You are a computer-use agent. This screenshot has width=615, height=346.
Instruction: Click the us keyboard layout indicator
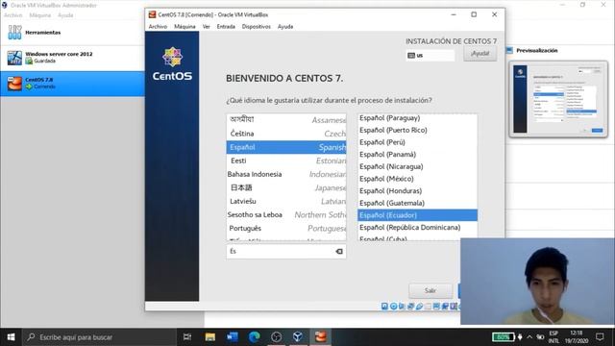pos(430,56)
